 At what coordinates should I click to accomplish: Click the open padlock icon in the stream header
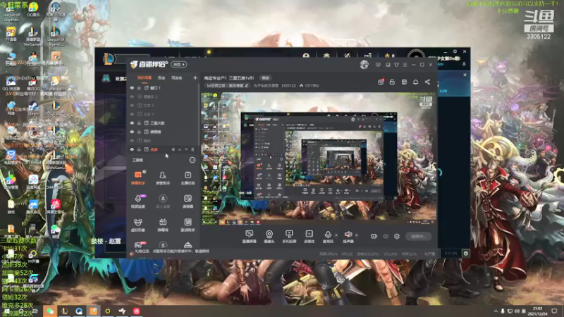[392, 82]
